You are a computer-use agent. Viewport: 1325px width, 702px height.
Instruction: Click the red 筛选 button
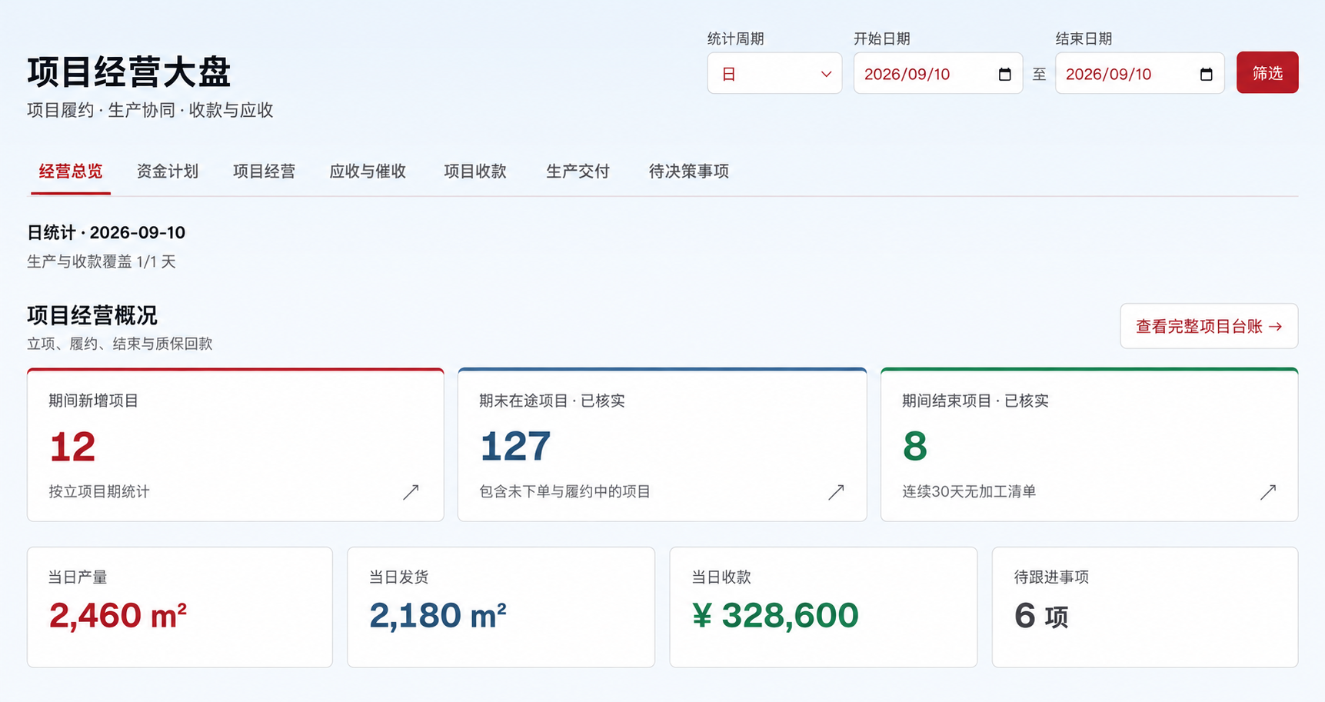(x=1267, y=73)
